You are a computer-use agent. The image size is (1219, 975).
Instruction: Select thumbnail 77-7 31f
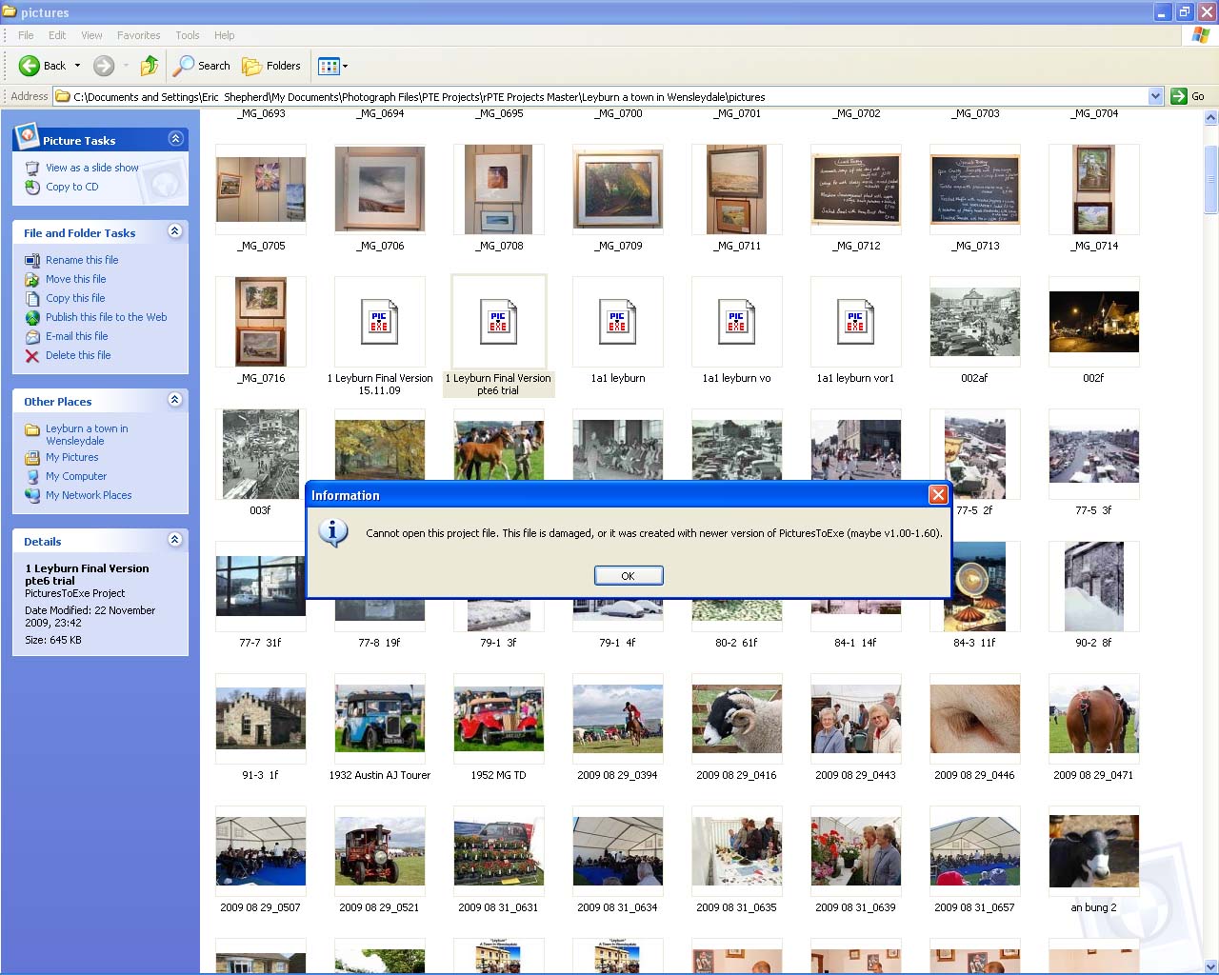[261, 587]
